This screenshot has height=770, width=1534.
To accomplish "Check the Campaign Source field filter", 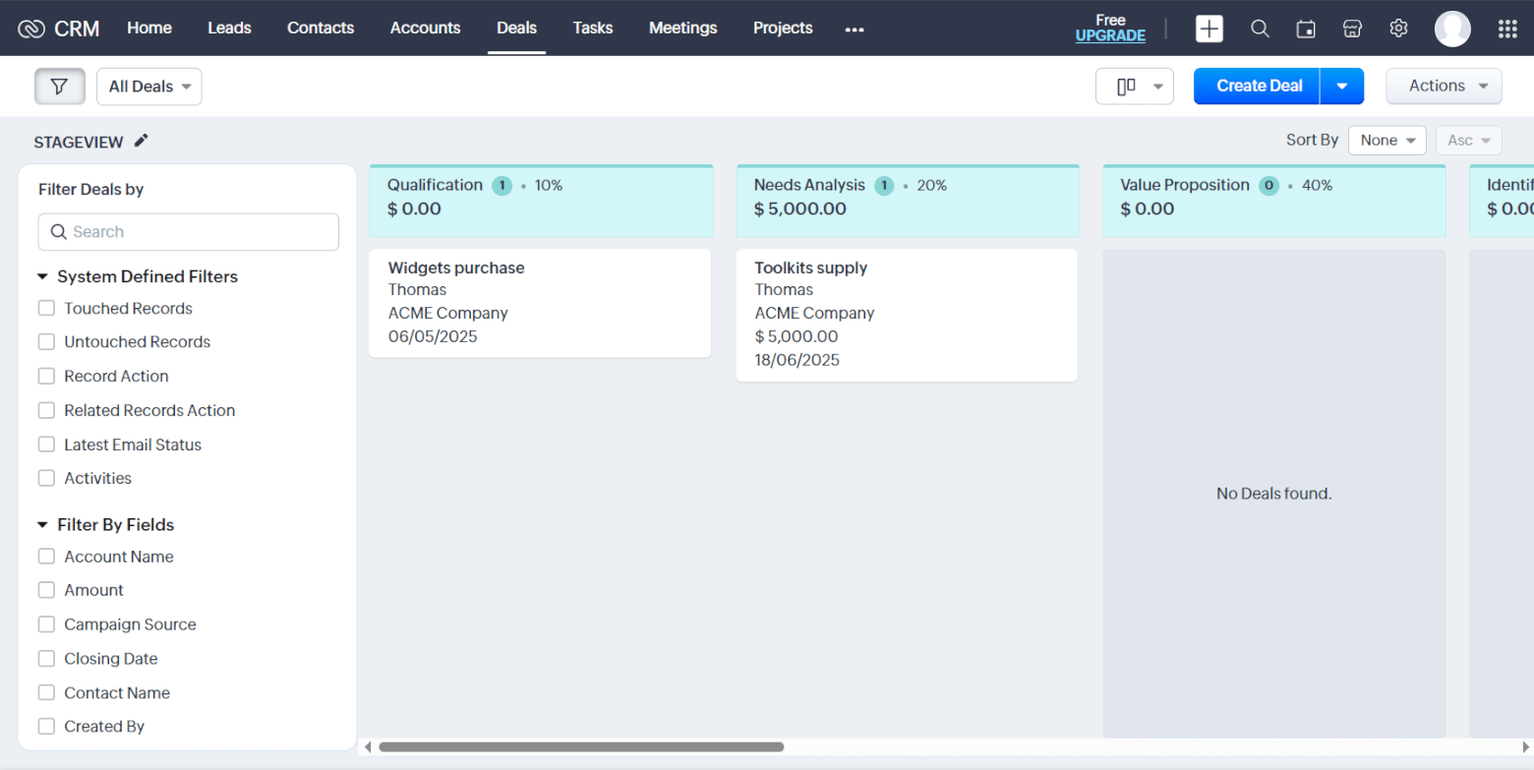I will pyautogui.click(x=46, y=624).
